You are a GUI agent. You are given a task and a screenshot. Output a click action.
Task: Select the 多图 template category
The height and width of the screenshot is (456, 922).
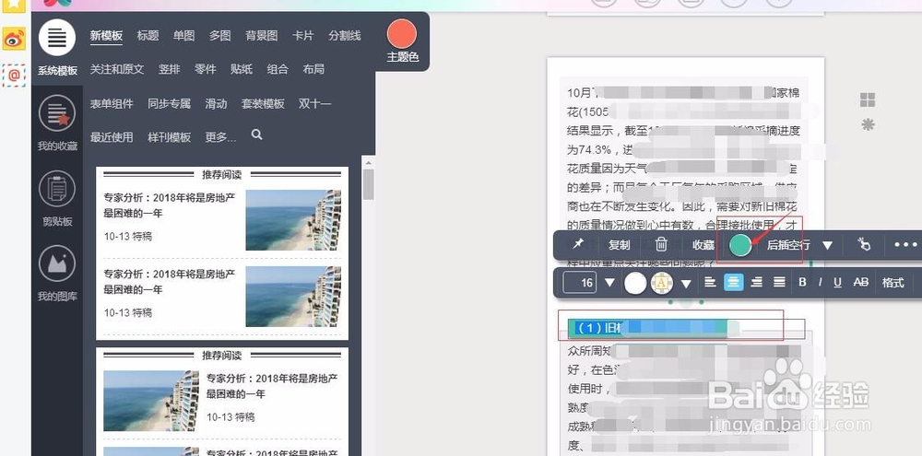(220, 36)
